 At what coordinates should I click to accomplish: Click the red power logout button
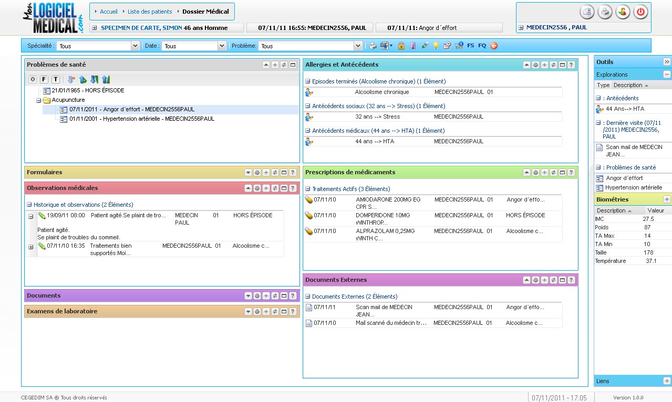[x=640, y=12]
